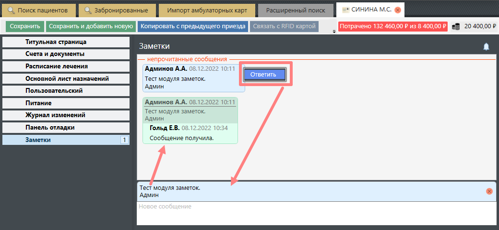Close the СИНИНА М.С. patient tab
The image size is (499, 230).
(x=397, y=10)
